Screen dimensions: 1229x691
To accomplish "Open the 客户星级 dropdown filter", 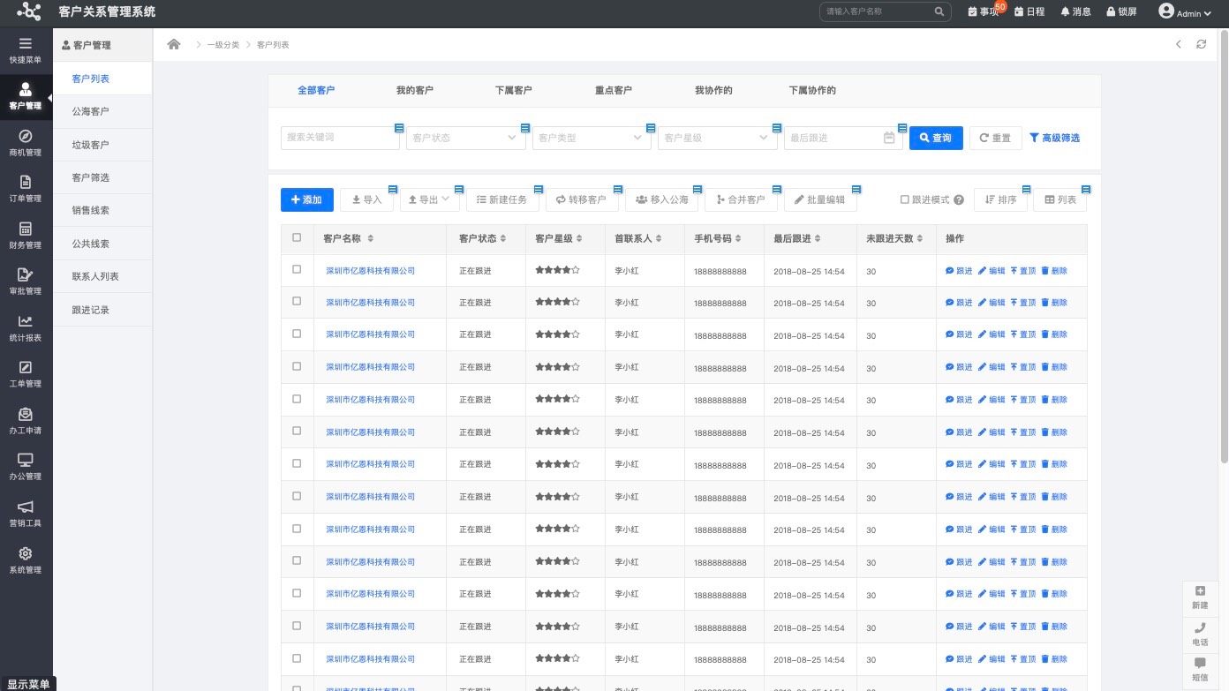I will point(717,138).
